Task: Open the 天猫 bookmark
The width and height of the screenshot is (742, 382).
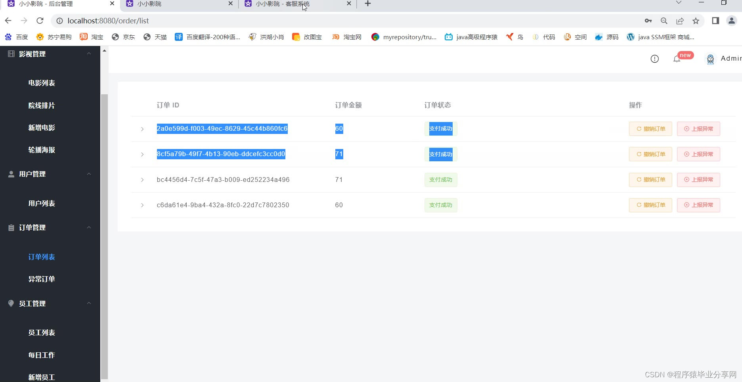Action: pos(155,37)
